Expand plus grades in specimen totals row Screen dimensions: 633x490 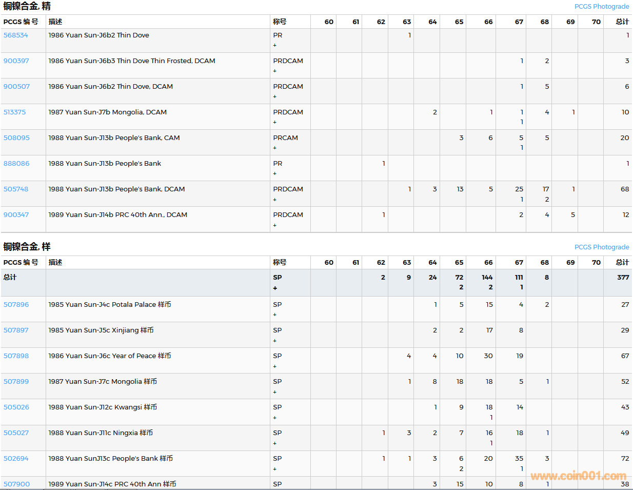[x=275, y=288]
